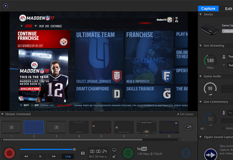This screenshot has height=160, width=233.
Task: Collapse the Live Commentary section
Action: click(201, 102)
